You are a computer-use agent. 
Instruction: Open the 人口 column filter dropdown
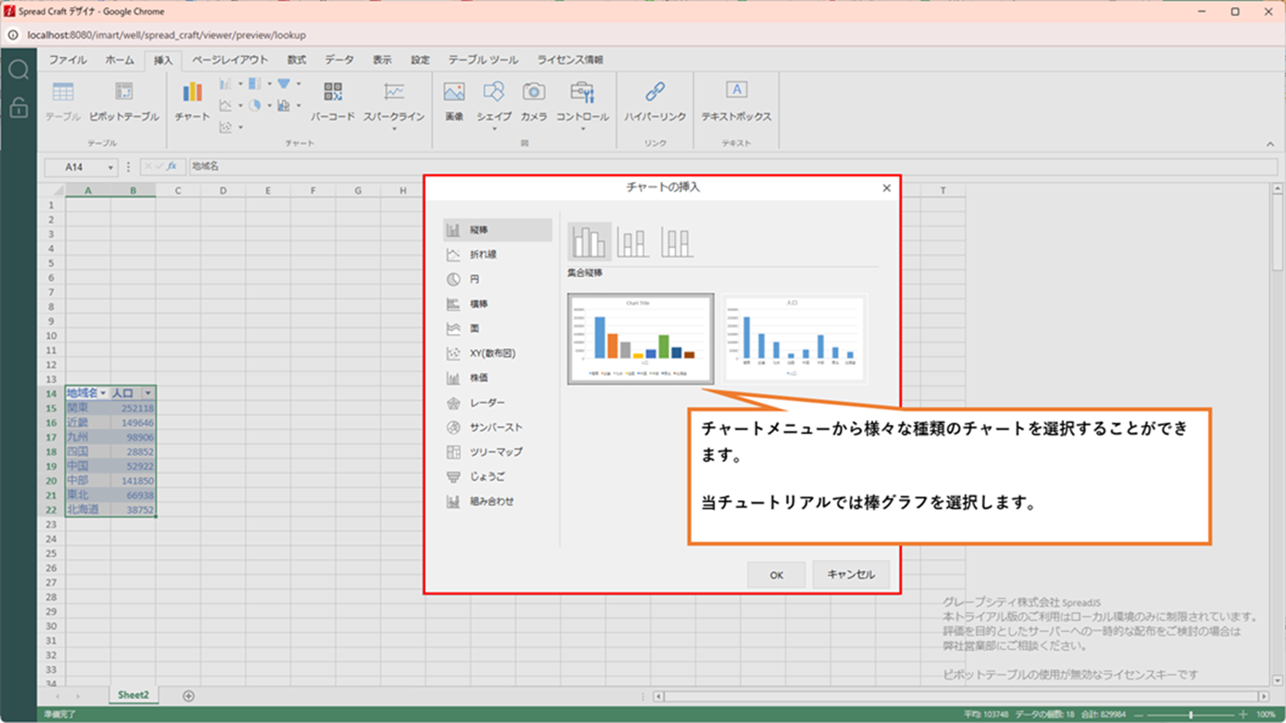[x=147, y=394]
